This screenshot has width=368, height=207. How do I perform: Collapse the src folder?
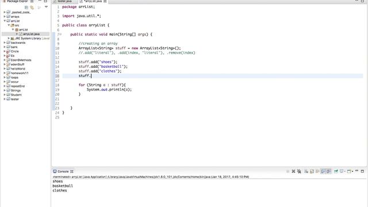pos(9,25)
